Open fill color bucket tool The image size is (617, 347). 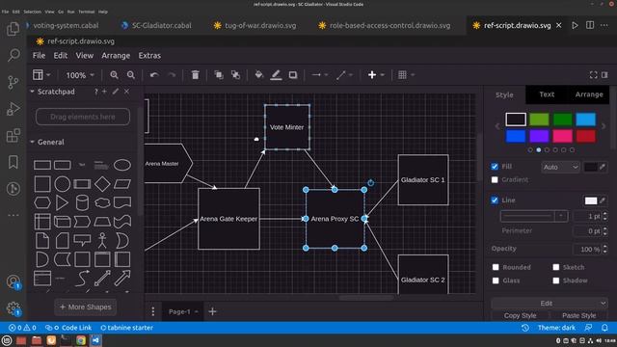coord(258,75)
